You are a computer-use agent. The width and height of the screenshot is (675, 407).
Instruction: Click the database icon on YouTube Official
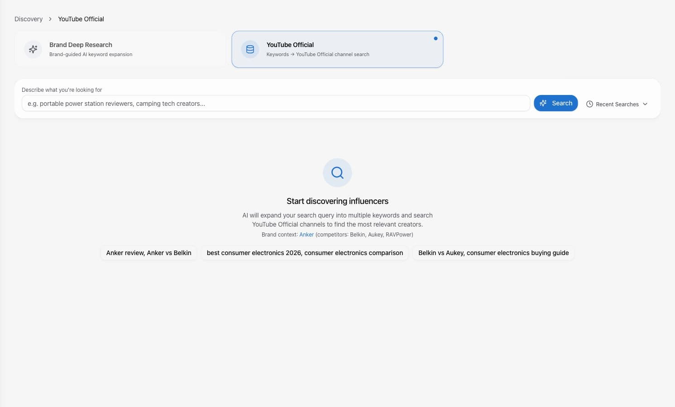(250, 49)
